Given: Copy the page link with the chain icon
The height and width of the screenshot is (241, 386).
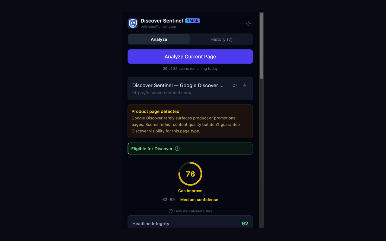Looking at the screenshot, I should point(235,86).
